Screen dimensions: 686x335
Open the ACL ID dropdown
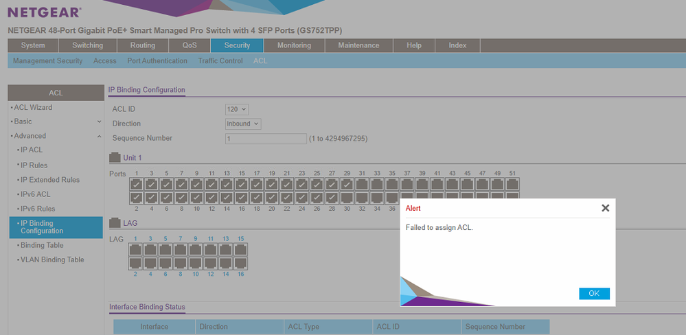pos(237,109)
